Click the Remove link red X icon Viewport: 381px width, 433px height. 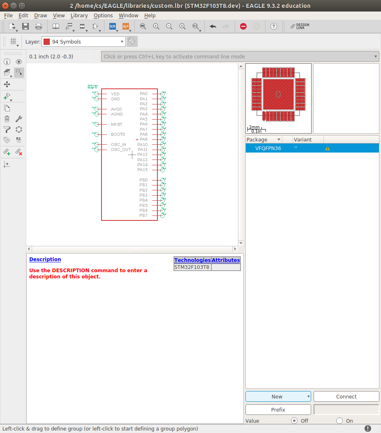(19, 152)
